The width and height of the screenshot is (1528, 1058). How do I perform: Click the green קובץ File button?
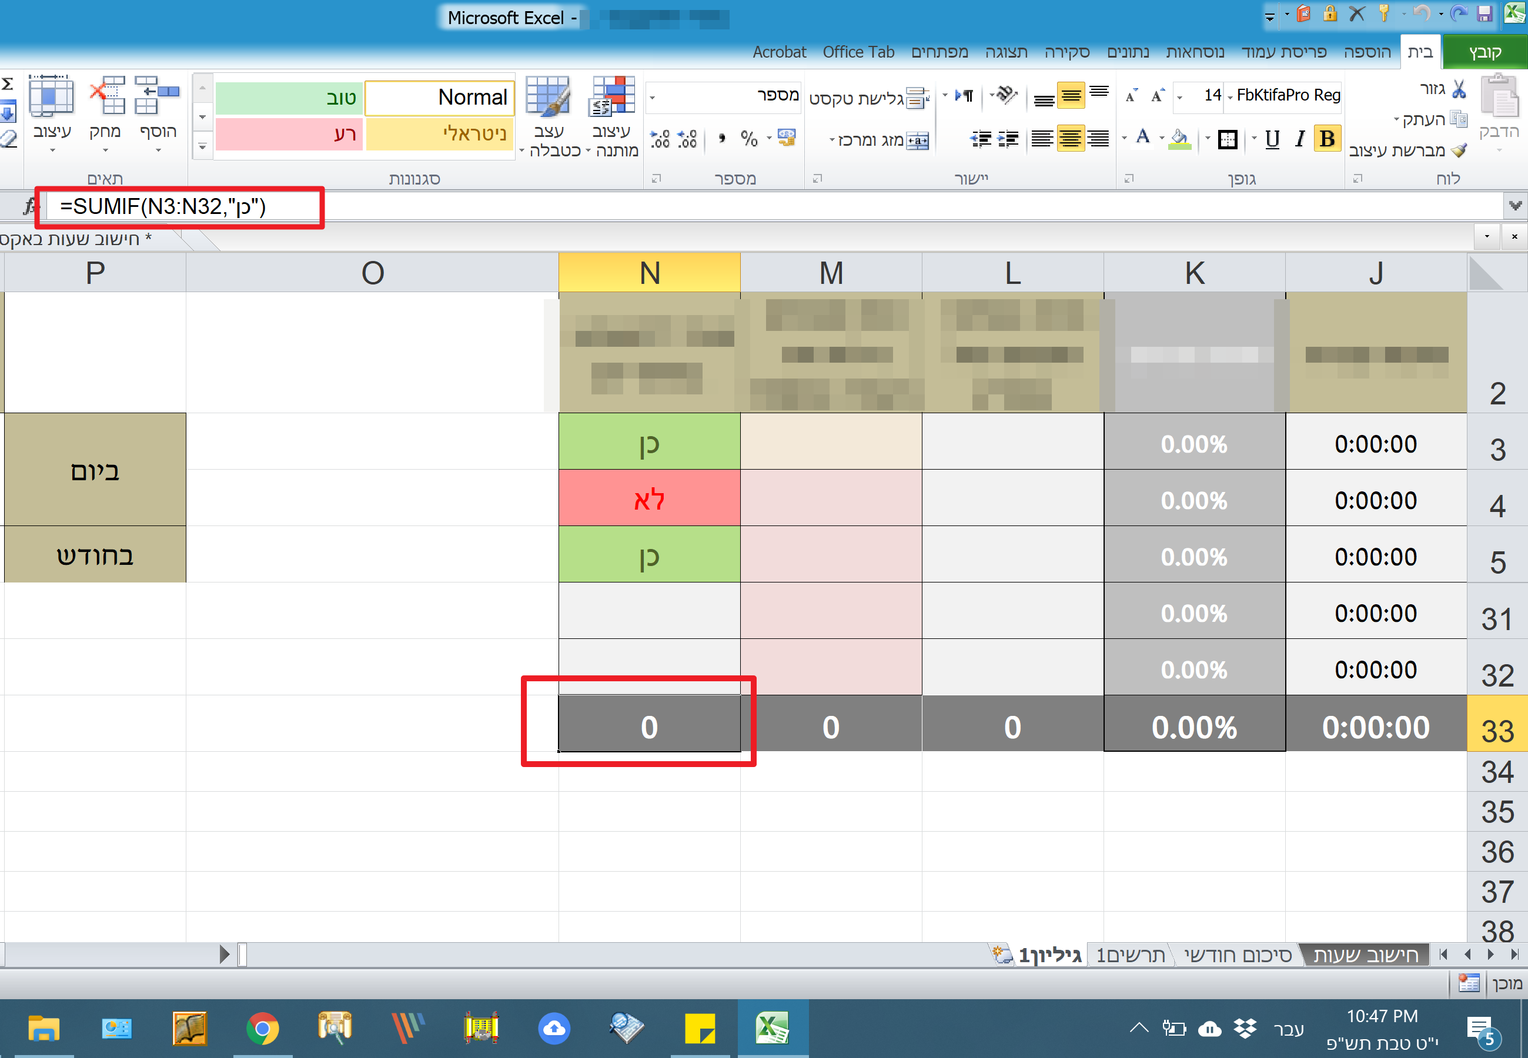[1485, 52]
